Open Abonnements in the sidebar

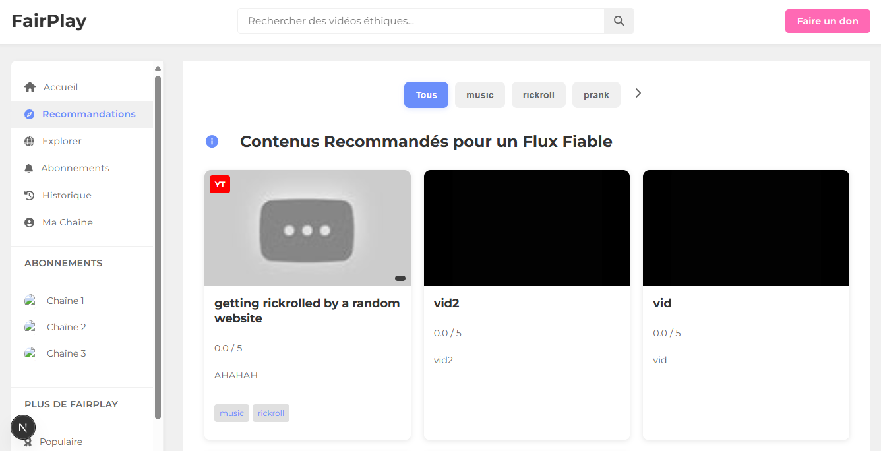pyautogui.click(x=82, y=168)
